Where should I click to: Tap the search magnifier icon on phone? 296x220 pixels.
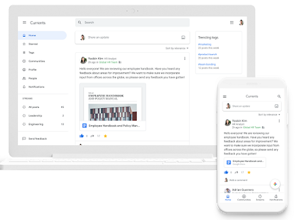(x=279, y=97)
